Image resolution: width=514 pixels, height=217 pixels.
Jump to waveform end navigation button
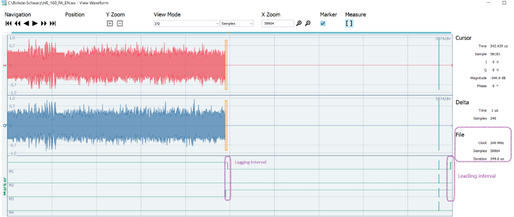53,23
